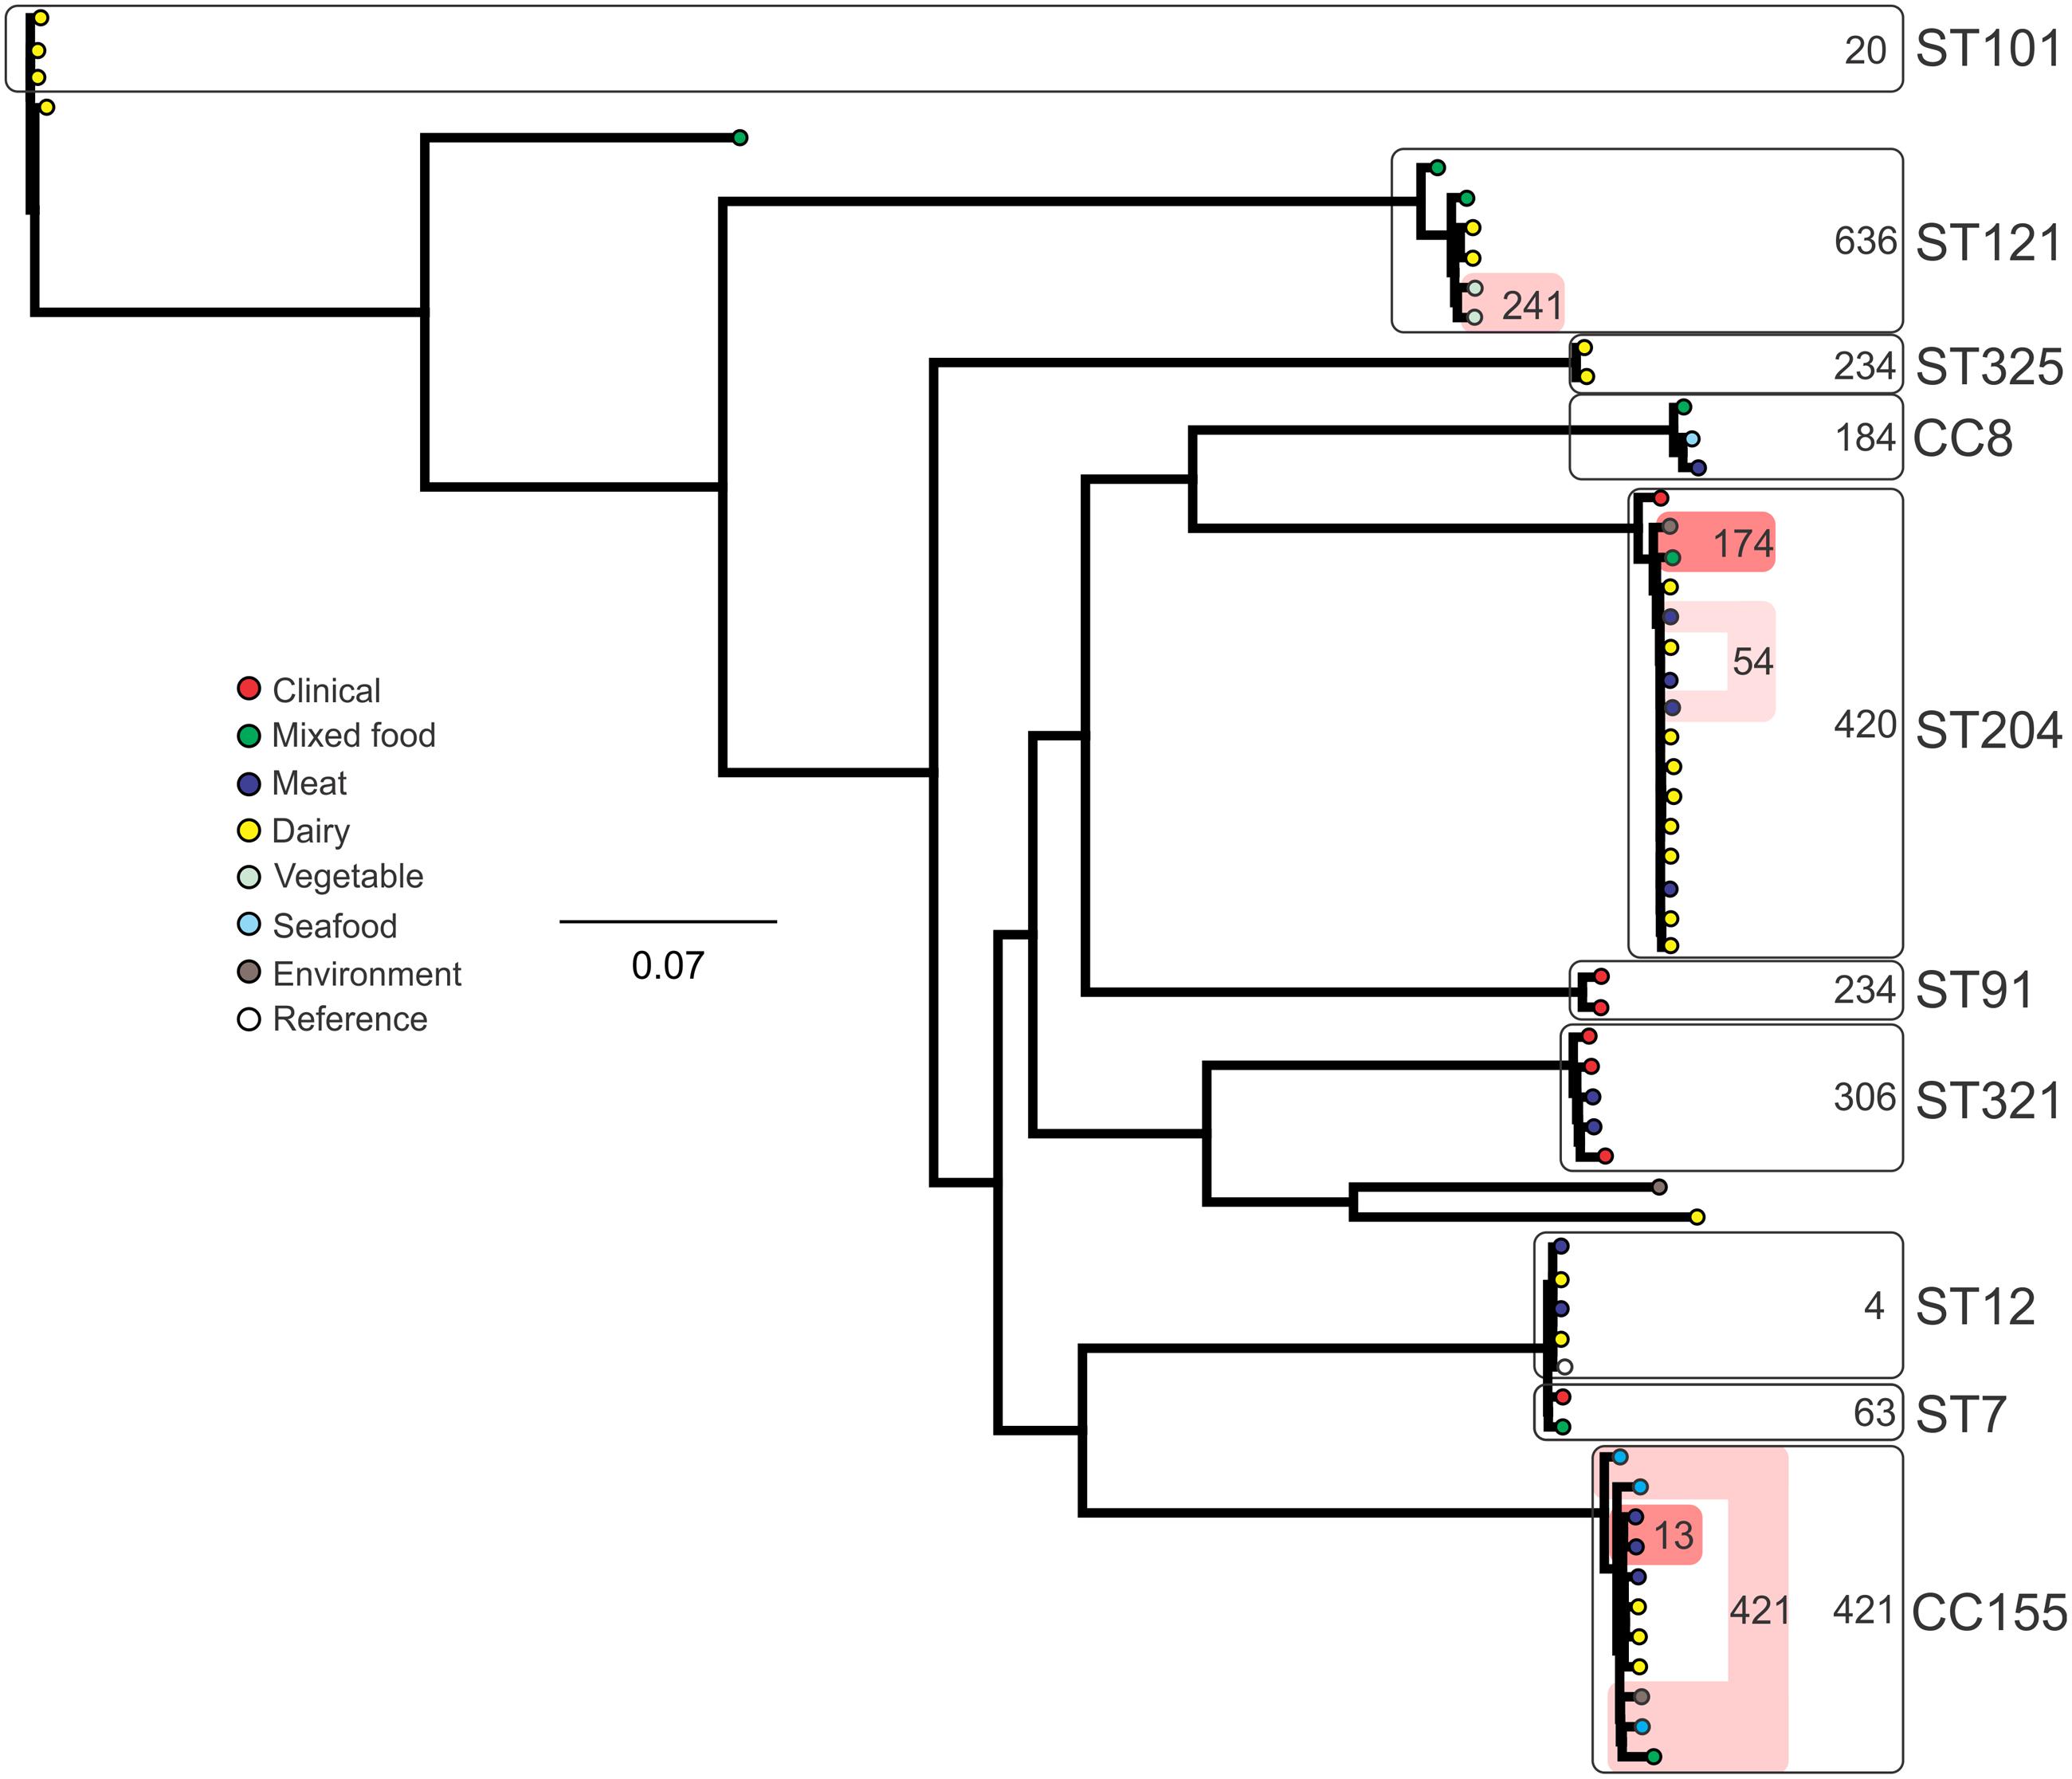Viewport: 2072px width, 1779px height.
Task: Click the number 20 in ST101 box
Action: click(x=1865, y=51)
